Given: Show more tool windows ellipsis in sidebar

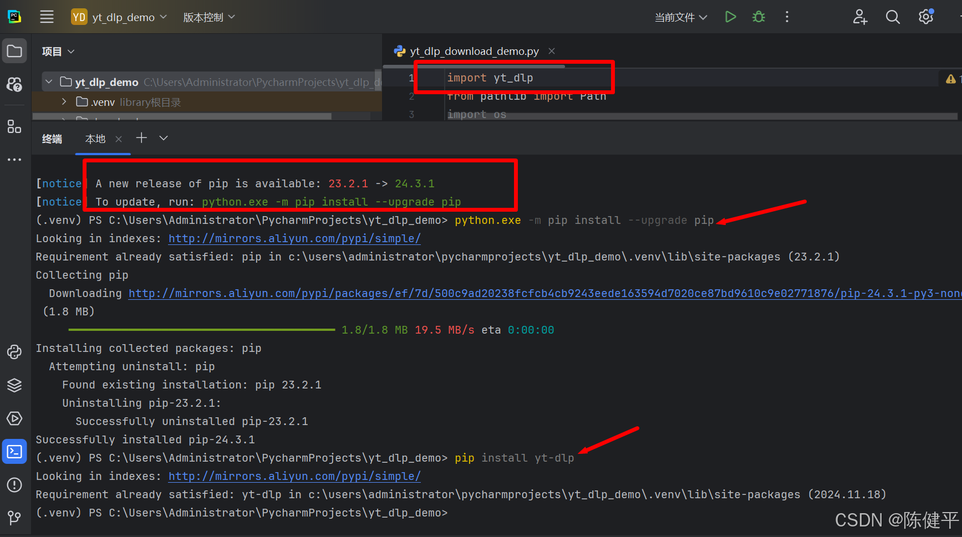Looking at the screenshot, I should [14, 160].
